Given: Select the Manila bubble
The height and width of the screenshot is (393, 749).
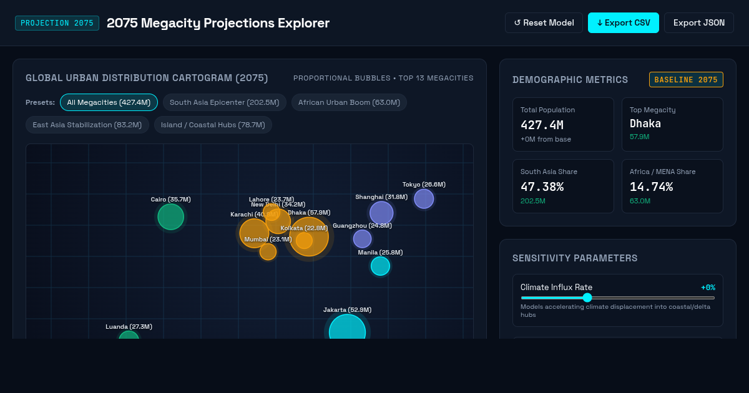Looking at the screenshot, I should [380, 266].
